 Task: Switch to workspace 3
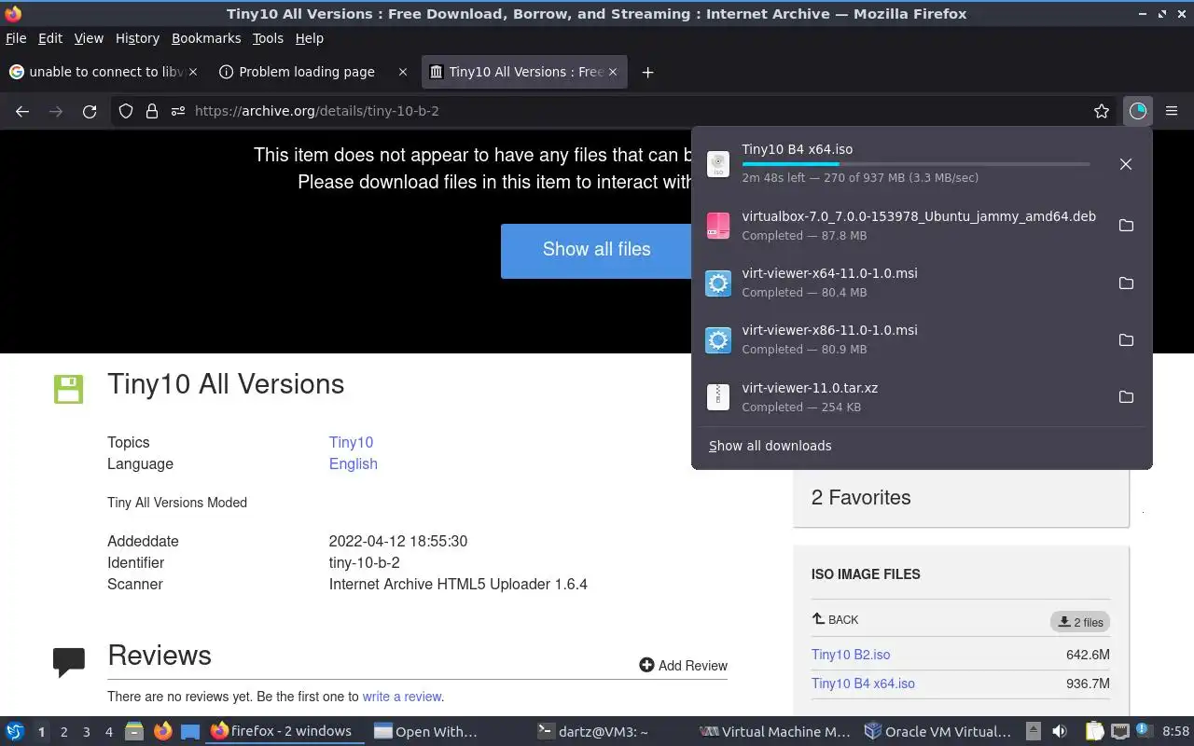tap(87, 732)
